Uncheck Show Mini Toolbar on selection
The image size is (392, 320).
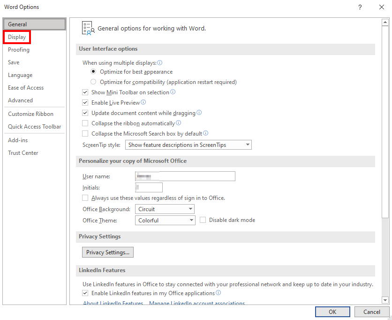coord(85,92)
